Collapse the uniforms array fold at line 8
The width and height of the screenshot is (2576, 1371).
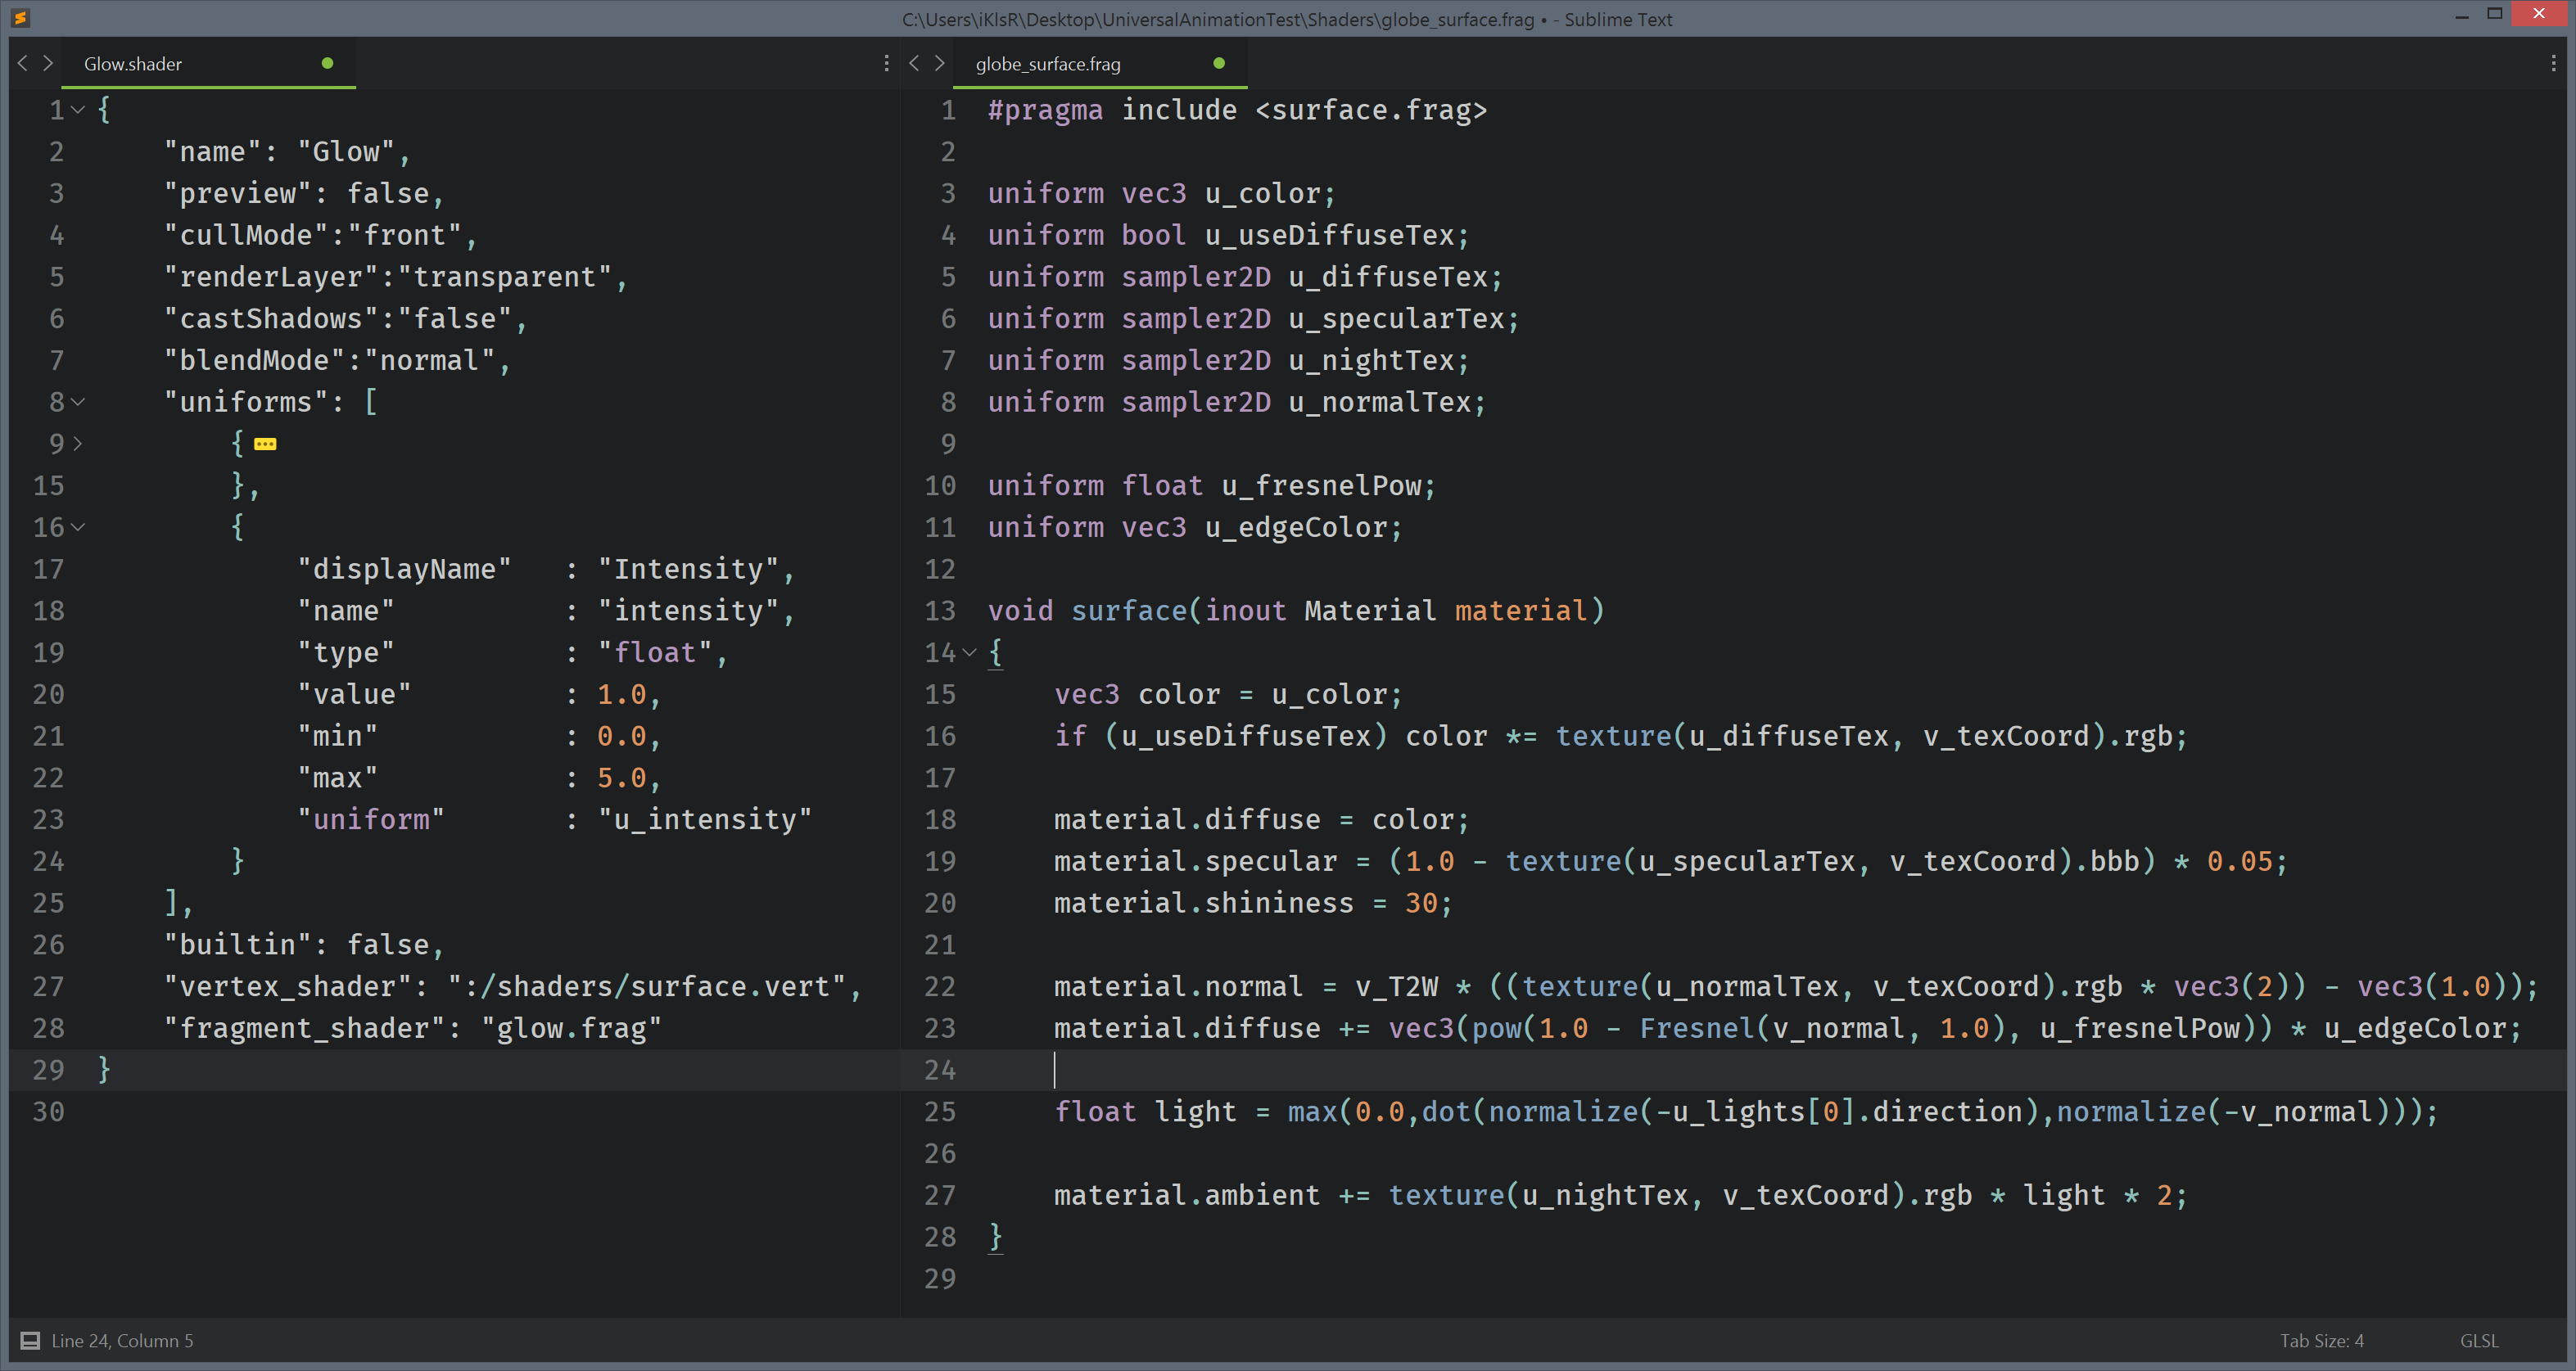[x=78, y=402]
